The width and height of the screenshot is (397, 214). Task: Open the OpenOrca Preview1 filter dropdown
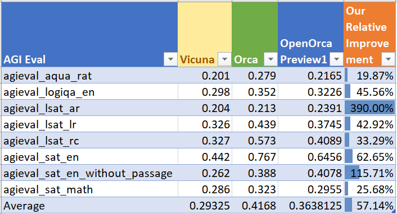[336, 59]
